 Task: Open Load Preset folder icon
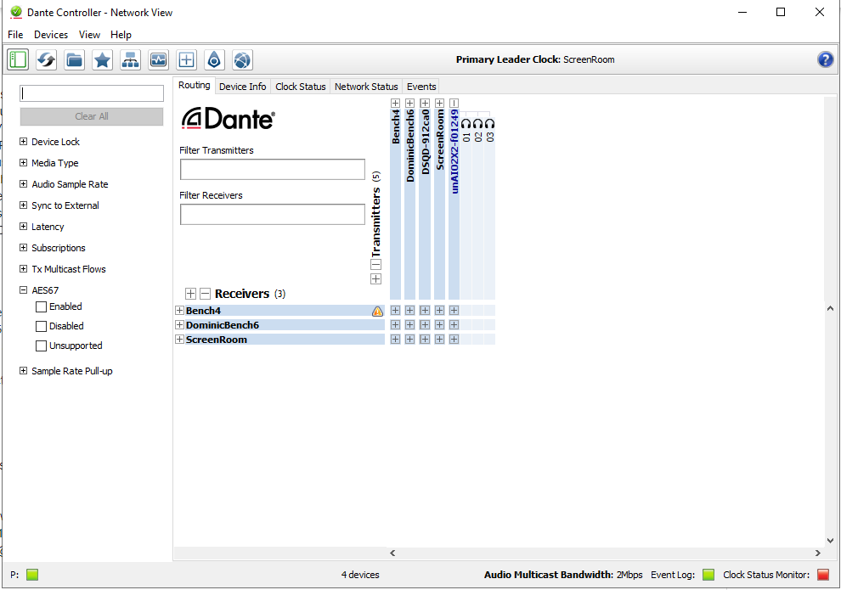coord(74,59)
